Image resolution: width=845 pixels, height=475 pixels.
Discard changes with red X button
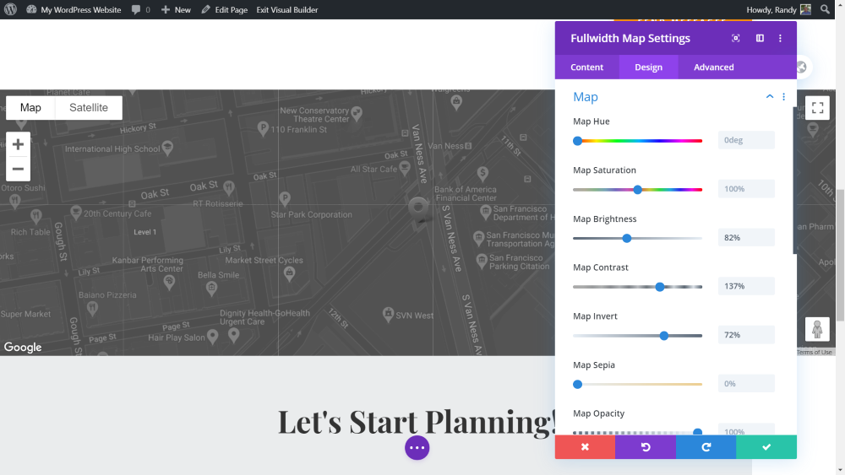(585, 447)
